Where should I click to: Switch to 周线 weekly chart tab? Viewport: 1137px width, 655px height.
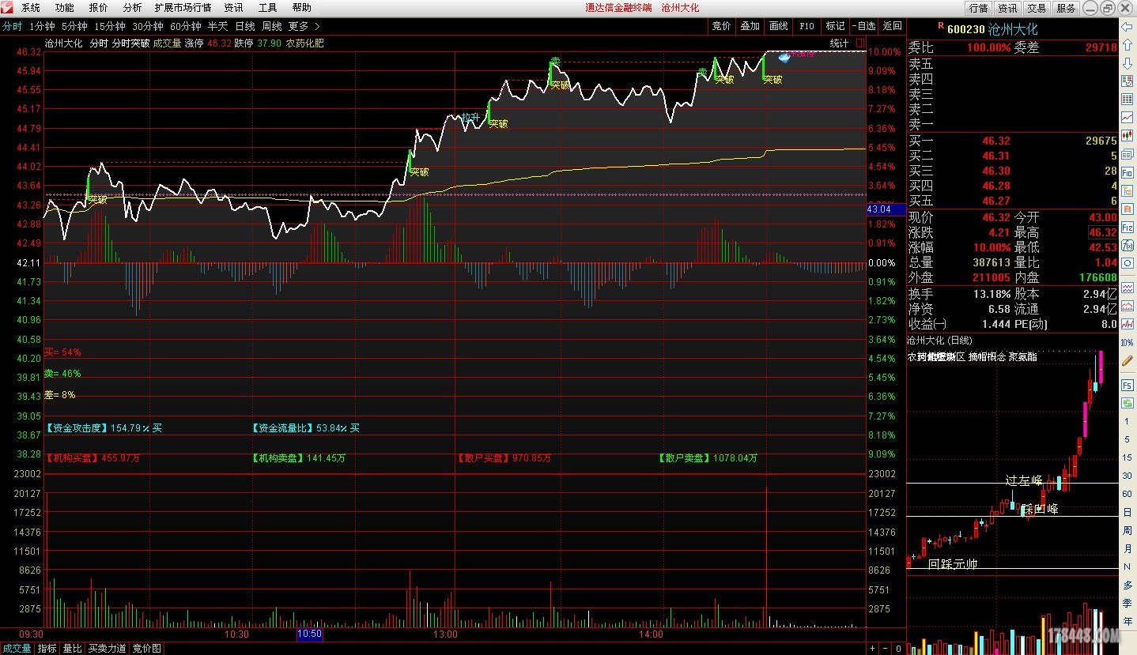click(272, 26)
